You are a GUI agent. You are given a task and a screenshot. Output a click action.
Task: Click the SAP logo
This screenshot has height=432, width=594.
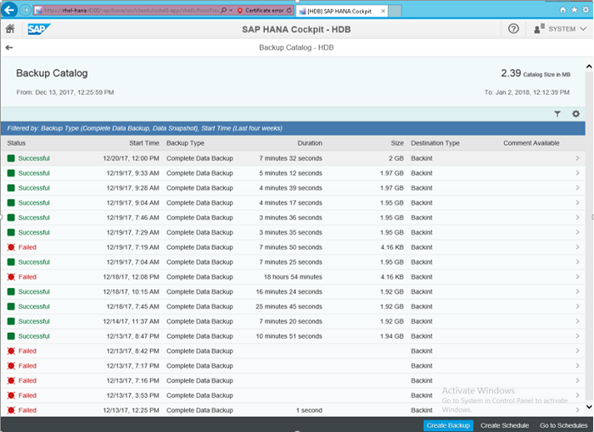tap(39, 29)
